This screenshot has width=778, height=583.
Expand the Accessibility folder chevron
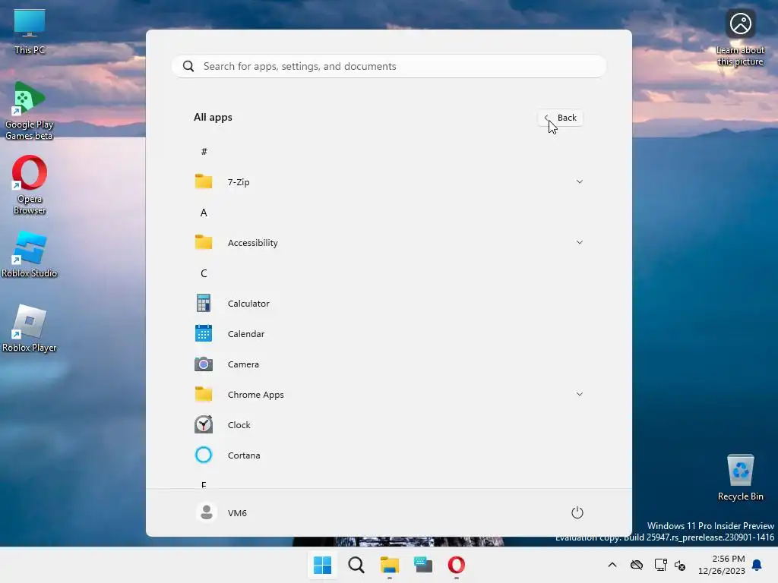[580, 242]
